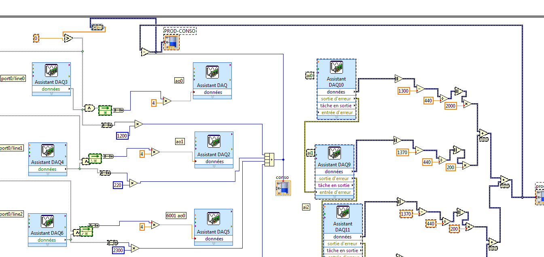Click the 1200 numeric constant
544x257 pixels.
pos(123,136)
